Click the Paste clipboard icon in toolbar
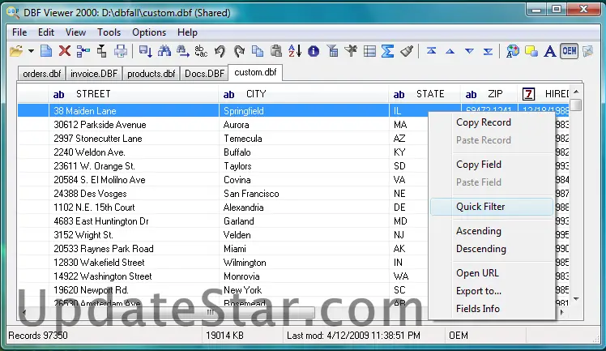This screenshot has width=606, height=351. [x=276, y=51]
